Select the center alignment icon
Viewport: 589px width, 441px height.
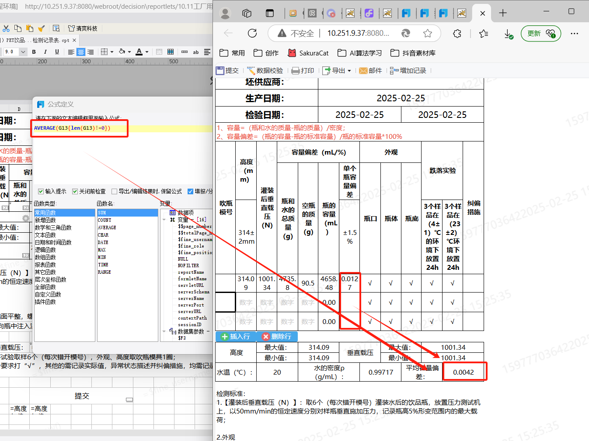point(81,52)
